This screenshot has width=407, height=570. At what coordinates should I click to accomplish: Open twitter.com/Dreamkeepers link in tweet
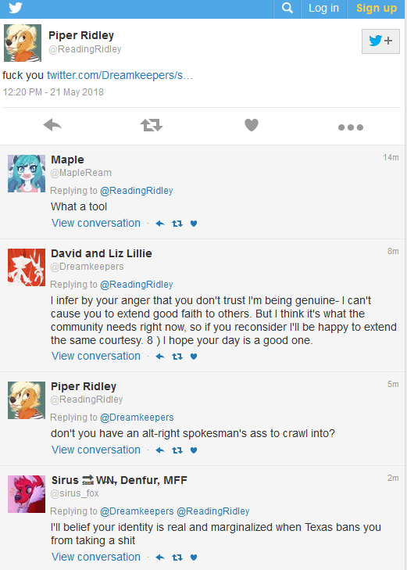[120, 75]
